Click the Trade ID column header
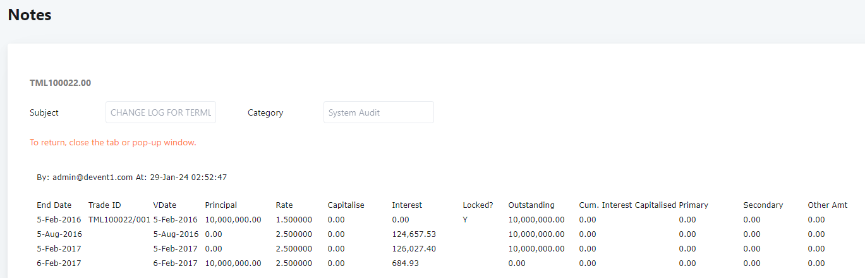 point(105,205)
